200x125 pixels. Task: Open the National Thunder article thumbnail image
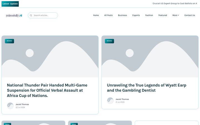pyautogui.click(x=50, y=56)
